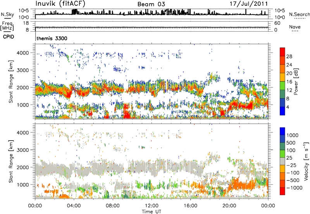Pick the light green 25–100 Velocity segment
This screenshot has height=214, width=310.
282,154
